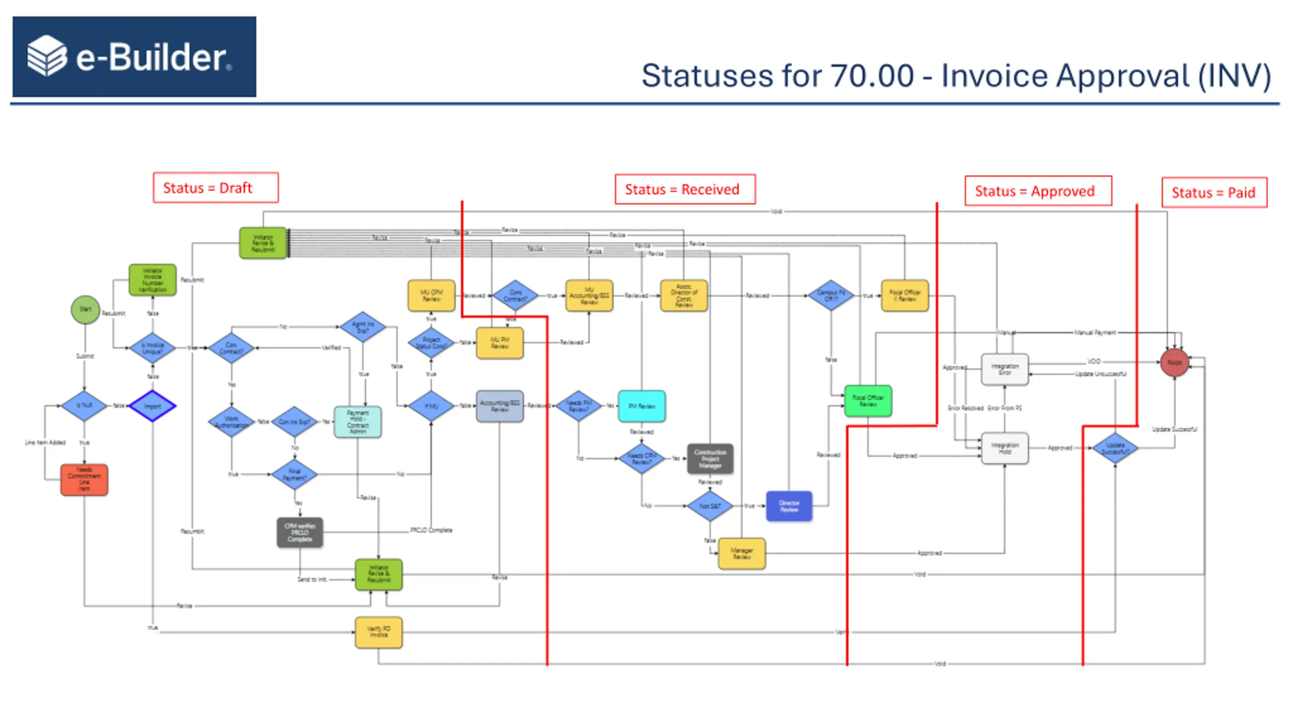
Task: Click the 'Status = Approved' label box
Action: [1038, 191]
